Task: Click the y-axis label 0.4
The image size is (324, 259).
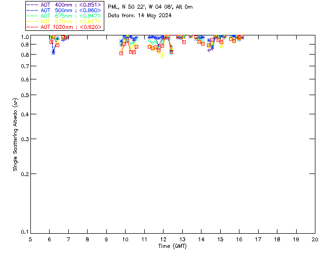Action: coord(25,114)
